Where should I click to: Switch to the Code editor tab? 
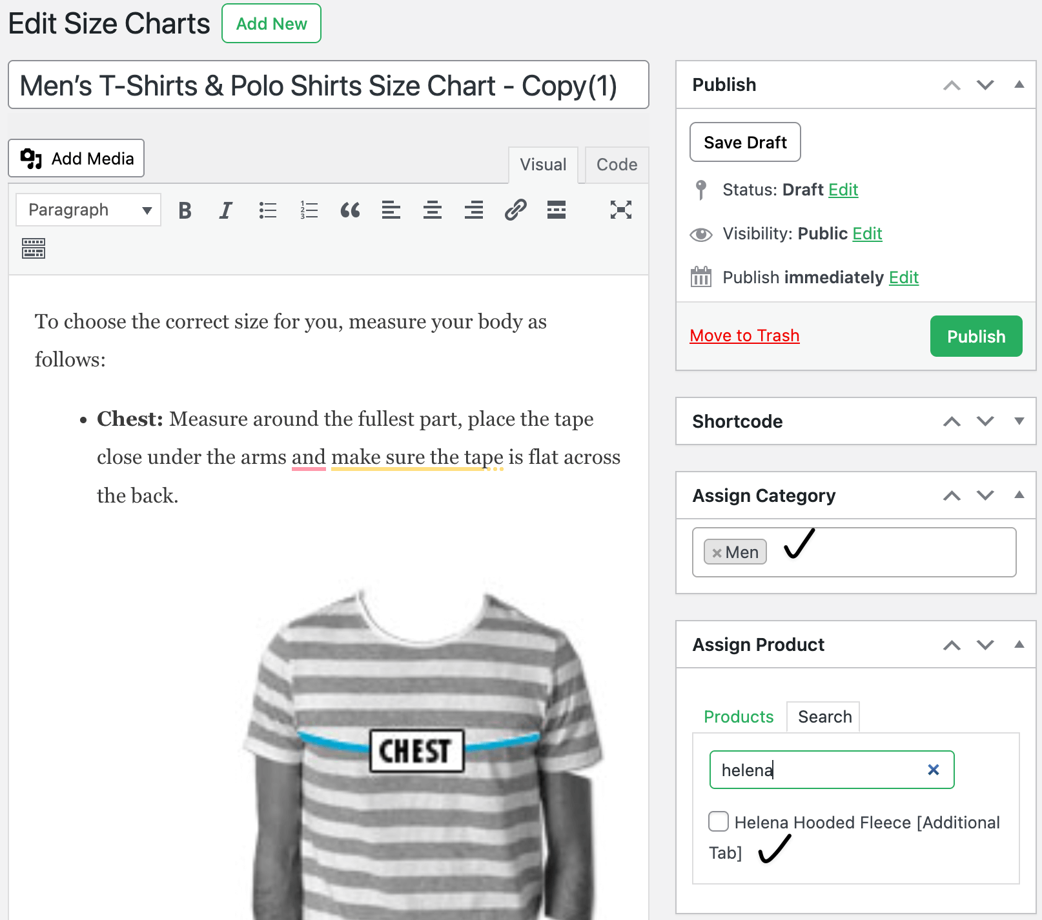pos(615,165)
